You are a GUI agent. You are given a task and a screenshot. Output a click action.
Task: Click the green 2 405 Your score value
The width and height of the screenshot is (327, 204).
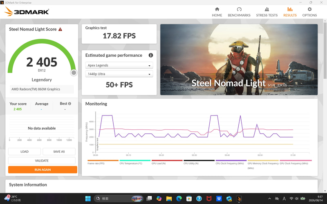(x=18, y=109)
